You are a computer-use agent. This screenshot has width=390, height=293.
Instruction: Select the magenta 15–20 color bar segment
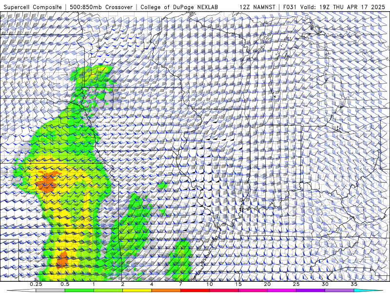coord(253,291)
